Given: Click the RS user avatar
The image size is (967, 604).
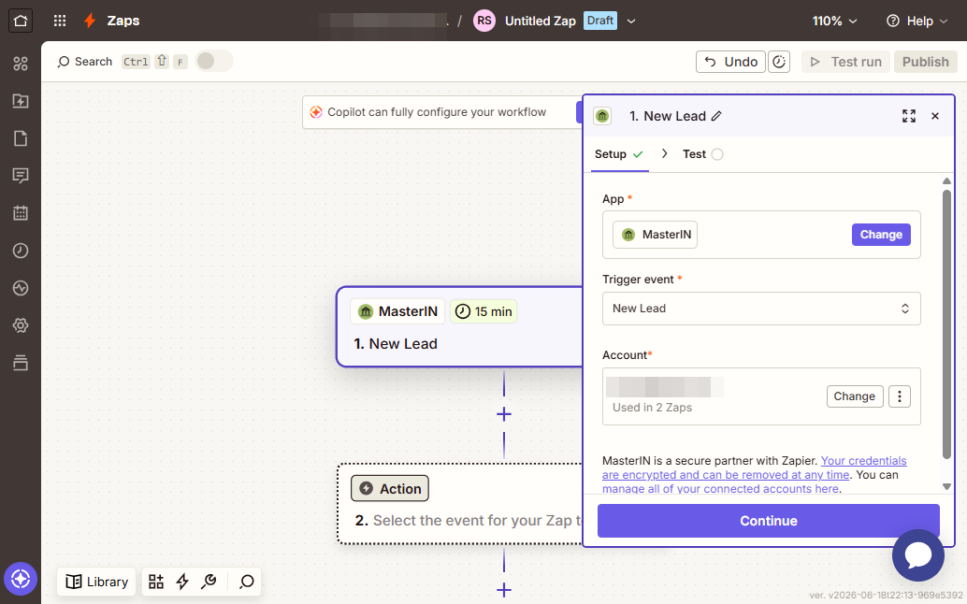Looking at the screenshot, I should click(x=484, y=21).
